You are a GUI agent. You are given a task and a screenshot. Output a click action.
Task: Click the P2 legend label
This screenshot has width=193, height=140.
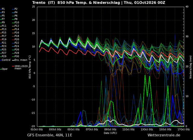(16, 9)
